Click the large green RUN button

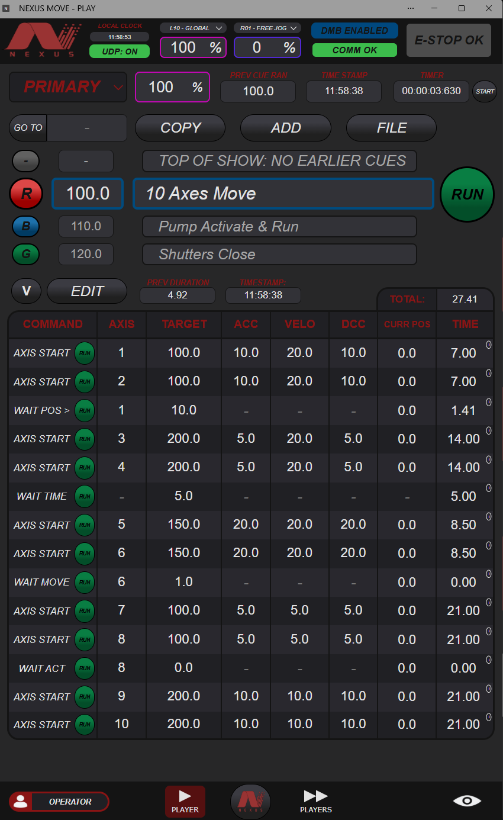pyautogui.click(x=467, y=194)
